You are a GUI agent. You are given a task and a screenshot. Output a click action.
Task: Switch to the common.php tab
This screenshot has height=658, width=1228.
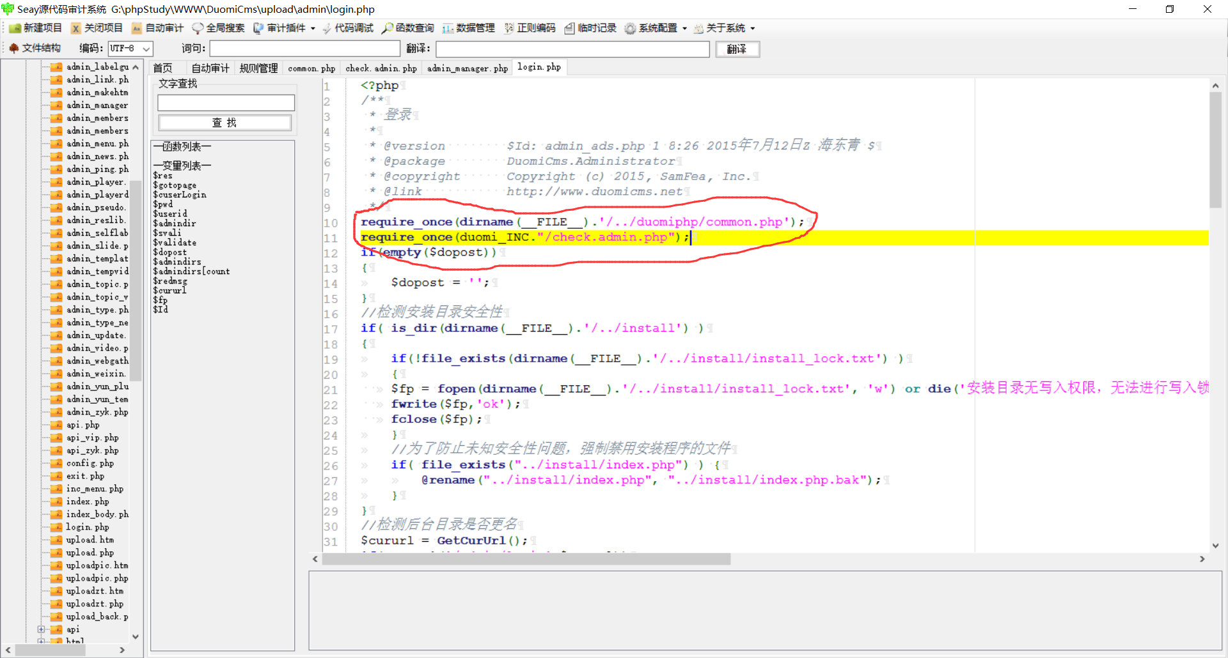(x=311, y=68)
